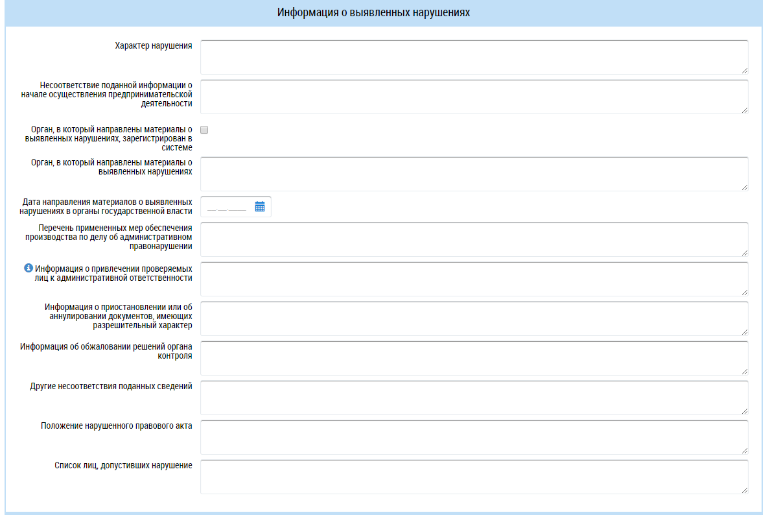Tick the 'зарегистрирован в системе' checkbox
770x515 pixels.
tap(204, 130)
